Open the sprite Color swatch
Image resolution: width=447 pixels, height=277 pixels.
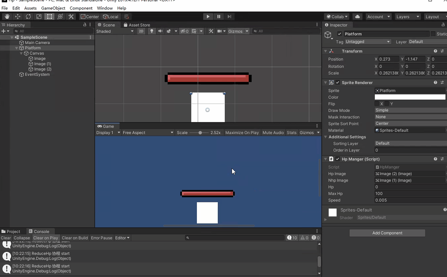(x=410, y=97)
